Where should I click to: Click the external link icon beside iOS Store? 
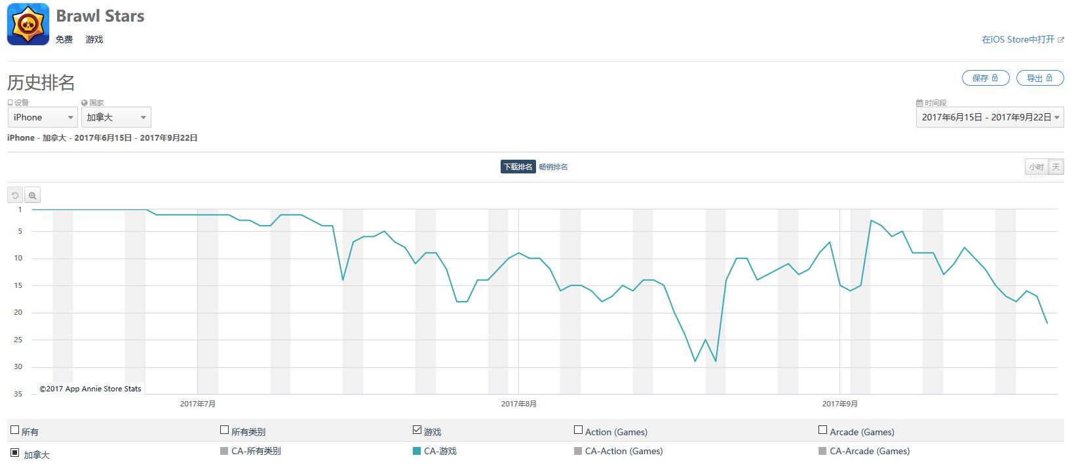pyautogui.click(x=1061, y=40)
